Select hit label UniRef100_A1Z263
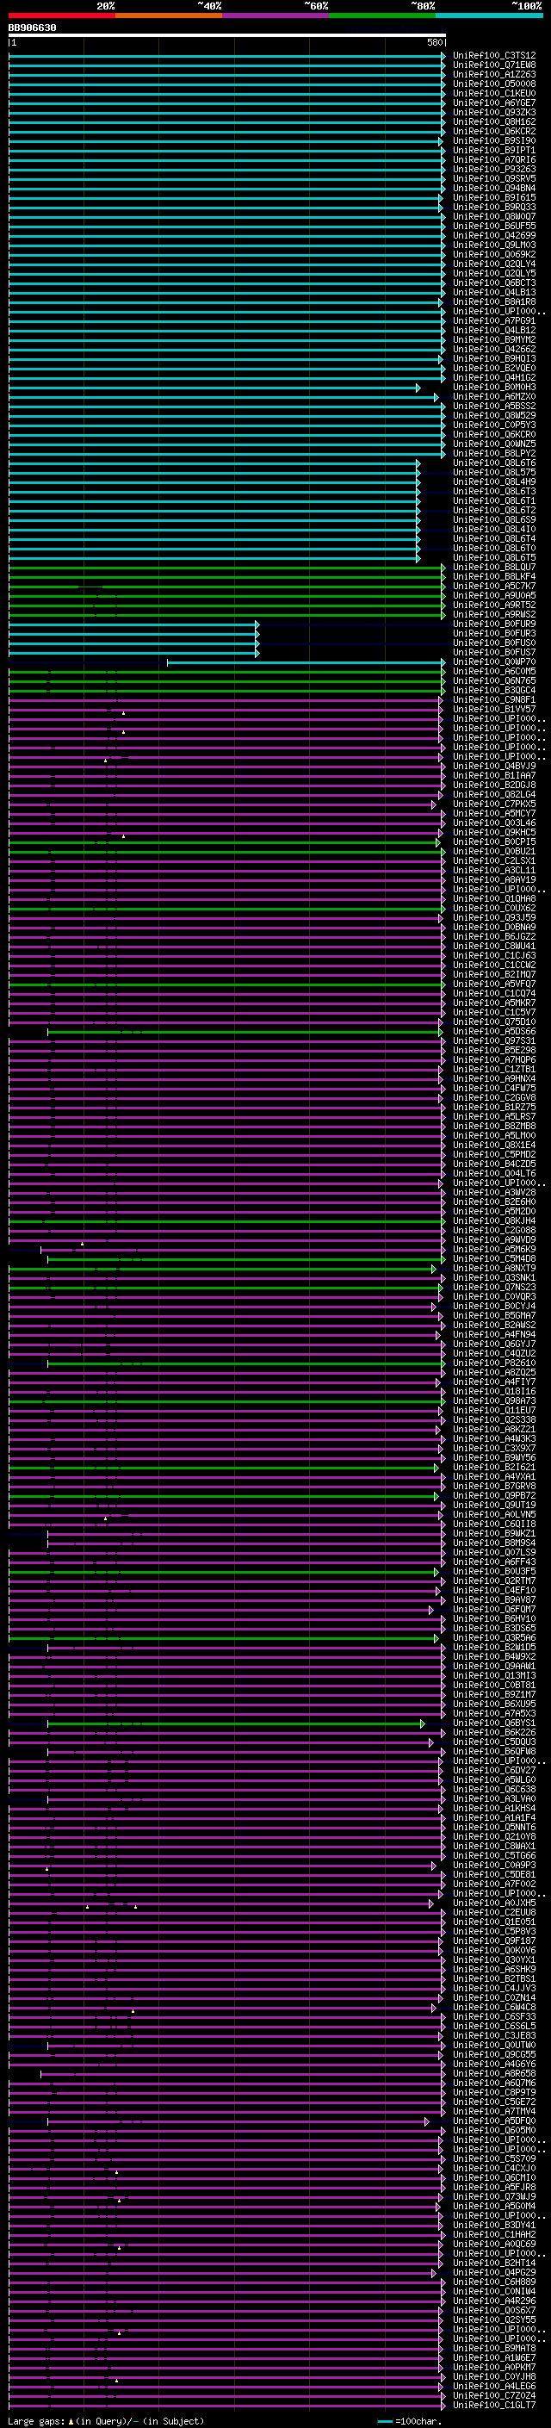 pyautogui.click(x=494, y=74)
